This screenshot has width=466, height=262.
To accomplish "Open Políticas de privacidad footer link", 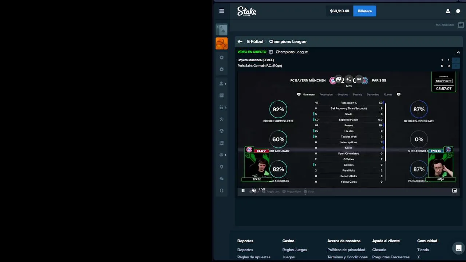I will pos(346,250).
